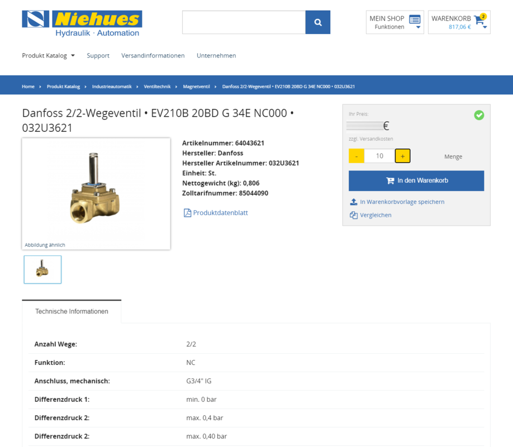The width and height of the screenshot is (513, 447).
Task: Click the compare icon beside Vergleichen
Action: (354, 215)
